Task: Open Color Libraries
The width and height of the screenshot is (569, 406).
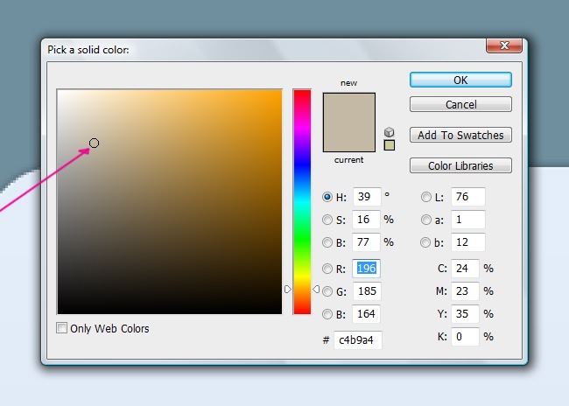Action: (x=460, y=165)
